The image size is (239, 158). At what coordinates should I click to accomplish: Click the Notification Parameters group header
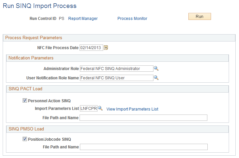(x=31, y=58)
